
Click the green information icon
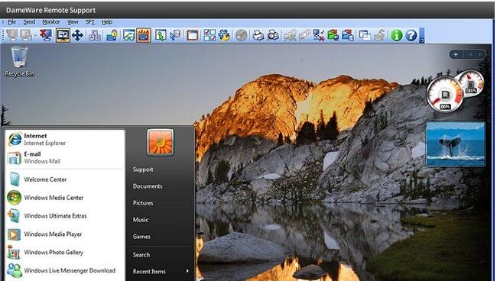[x=396, y=35]
